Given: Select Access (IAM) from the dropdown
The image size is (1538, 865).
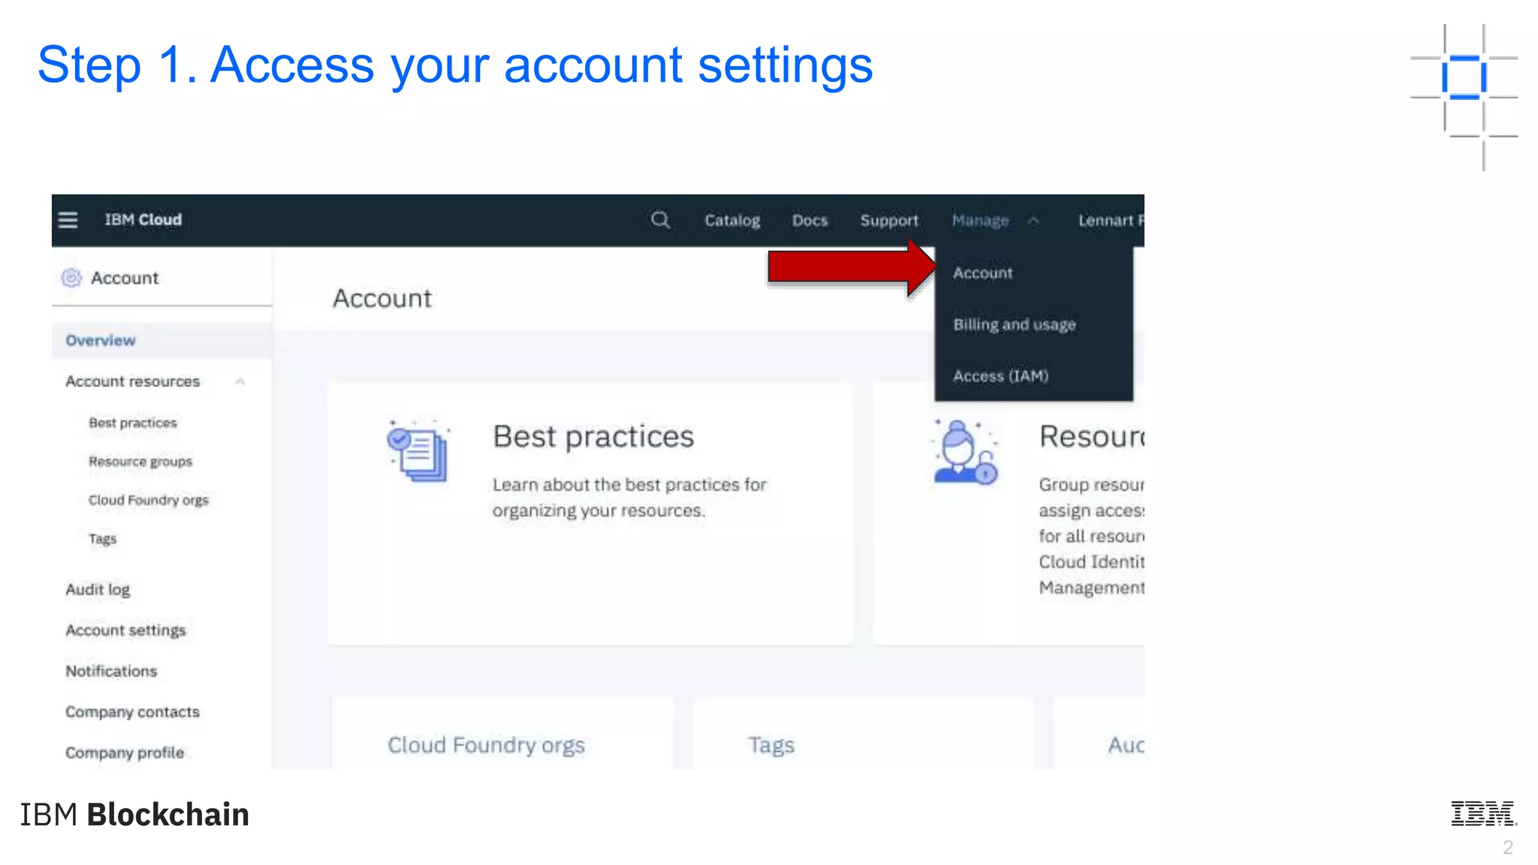Looking at the screenshot, I should tap(1000, 376).
